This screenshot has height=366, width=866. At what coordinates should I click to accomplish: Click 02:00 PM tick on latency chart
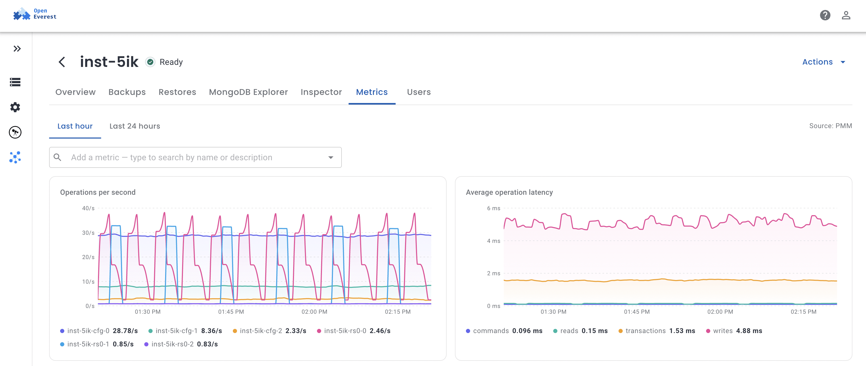[x=720, y=312]
